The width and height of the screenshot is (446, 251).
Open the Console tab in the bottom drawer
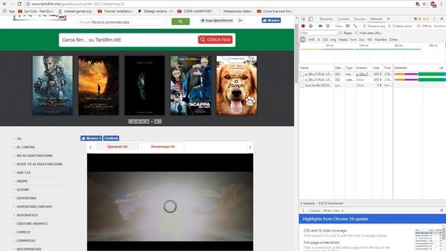pos(314,211)
